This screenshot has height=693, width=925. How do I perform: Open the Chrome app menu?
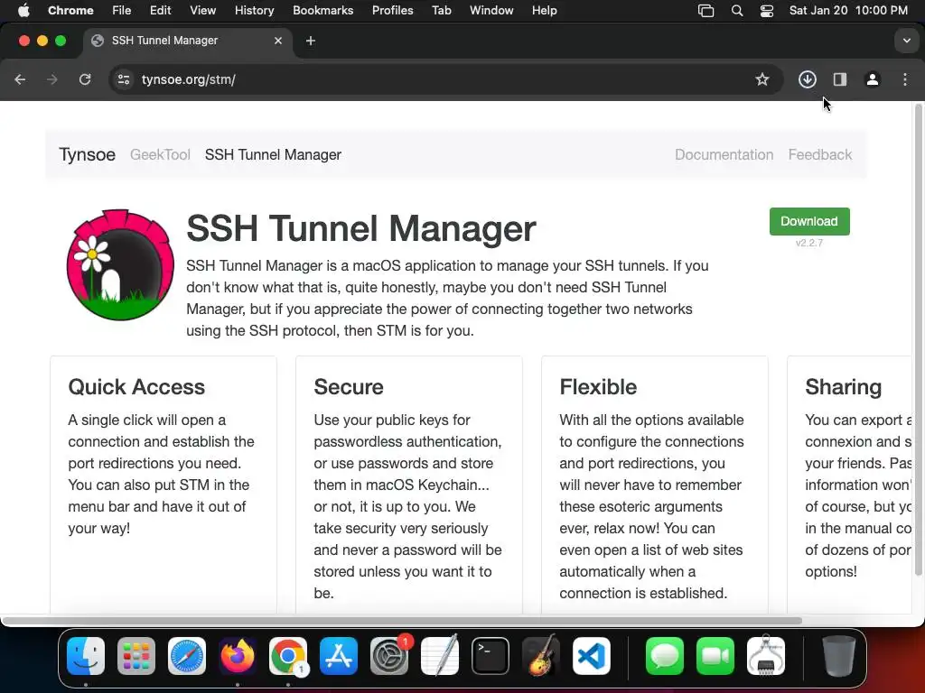[70, 10]
